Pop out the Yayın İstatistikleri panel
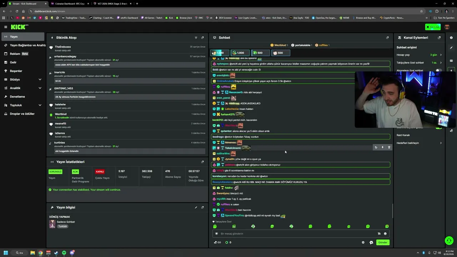This screenshot has height=257, width=457. (x=202, y=162)
